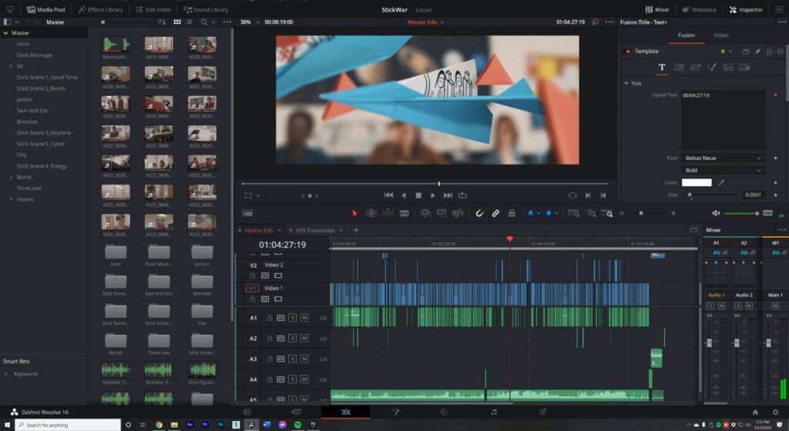
Task: Collapse the Text section in inspector
Action: (x=626, y=83)
